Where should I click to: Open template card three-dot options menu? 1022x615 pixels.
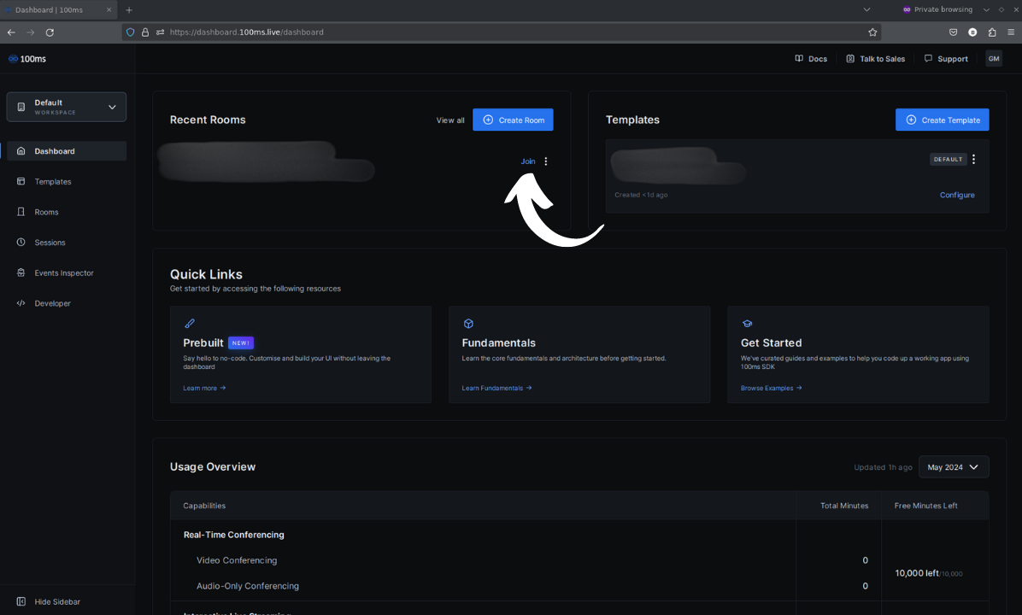click(974, 160)
